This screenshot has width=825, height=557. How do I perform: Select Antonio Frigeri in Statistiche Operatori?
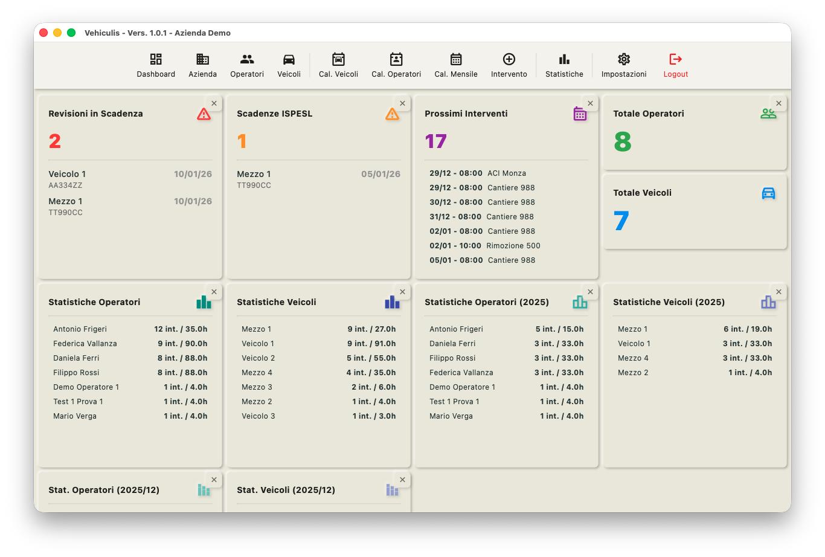pos(80,329)
